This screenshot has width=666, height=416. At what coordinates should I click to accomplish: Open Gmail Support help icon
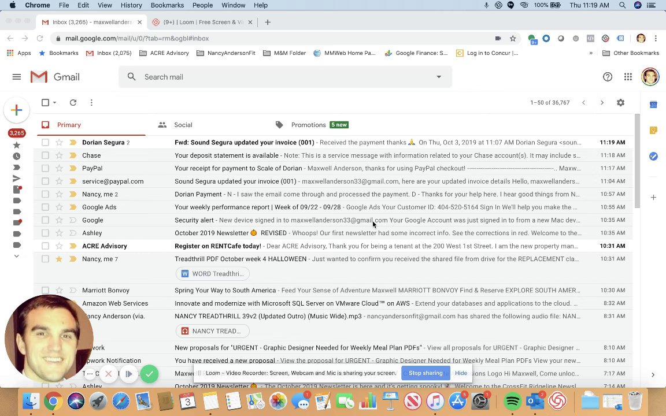click(608, 77)
